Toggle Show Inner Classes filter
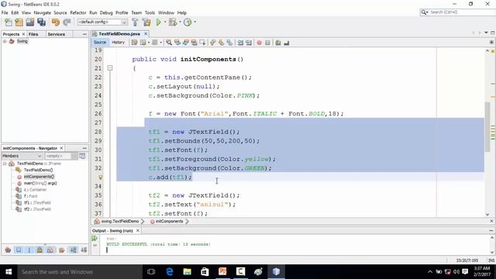Screen dimensions: 496x279 click(x=50, y=250)
